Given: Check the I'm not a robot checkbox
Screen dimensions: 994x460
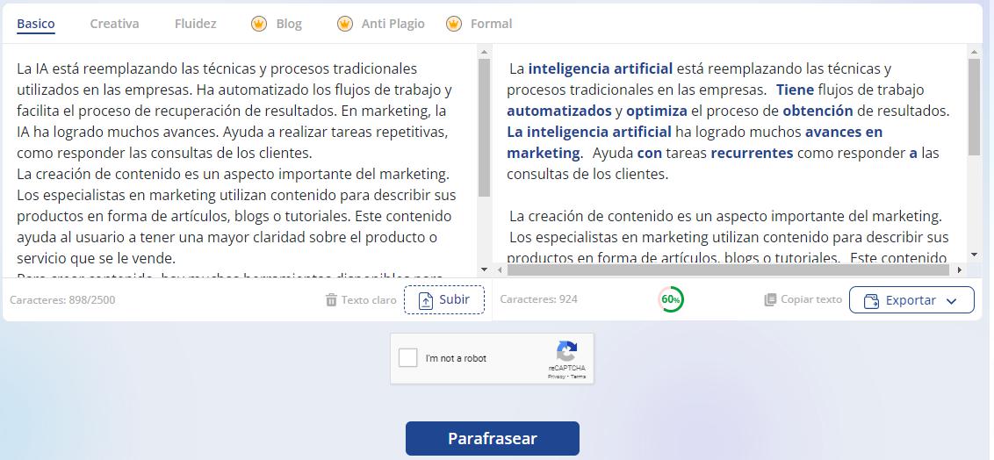Looking at the screenshot, I should (x=407, y=358).
